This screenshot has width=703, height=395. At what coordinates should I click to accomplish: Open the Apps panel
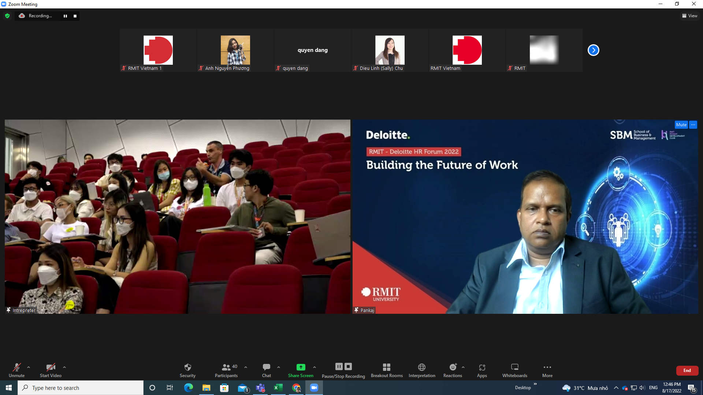point(482,370)
